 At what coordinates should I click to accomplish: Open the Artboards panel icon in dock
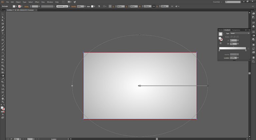(x=253, y=61)
